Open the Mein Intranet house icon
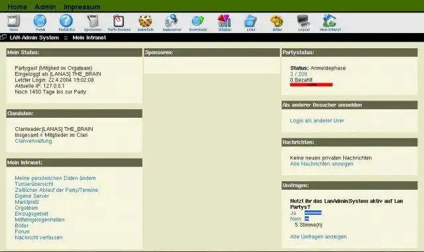 [x=330, y=21]
